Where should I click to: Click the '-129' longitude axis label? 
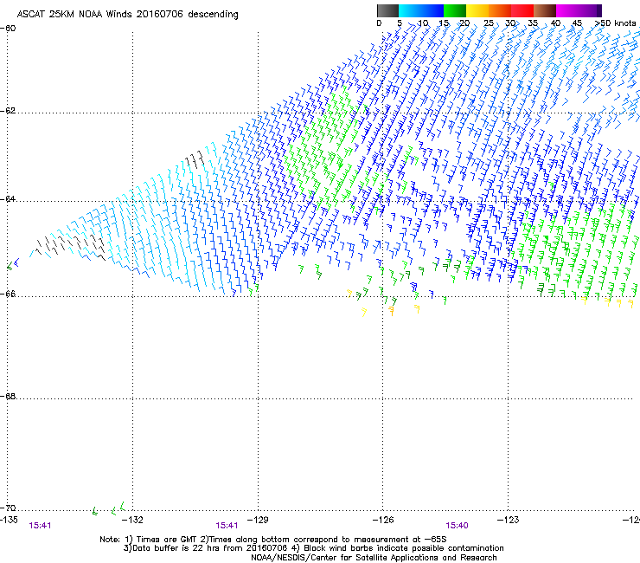(x=258, y=520)
